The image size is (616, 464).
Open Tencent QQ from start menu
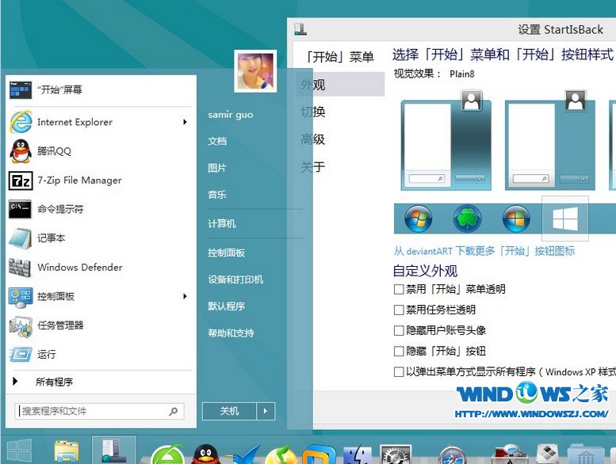click(54, 151)
